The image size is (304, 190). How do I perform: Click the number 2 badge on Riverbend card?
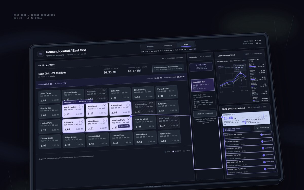(104, 106)
